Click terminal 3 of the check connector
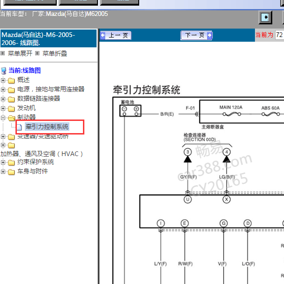 187,152
